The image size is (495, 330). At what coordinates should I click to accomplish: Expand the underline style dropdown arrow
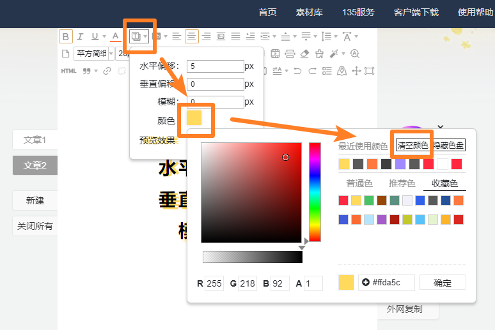(x=104, y=36)
